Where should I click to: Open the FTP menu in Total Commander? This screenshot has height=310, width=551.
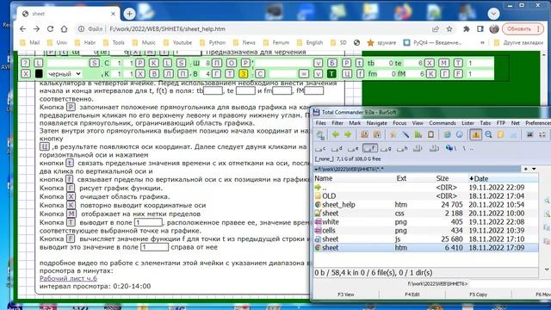click(x=501, y=123)
